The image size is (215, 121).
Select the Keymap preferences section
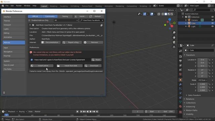14,56
